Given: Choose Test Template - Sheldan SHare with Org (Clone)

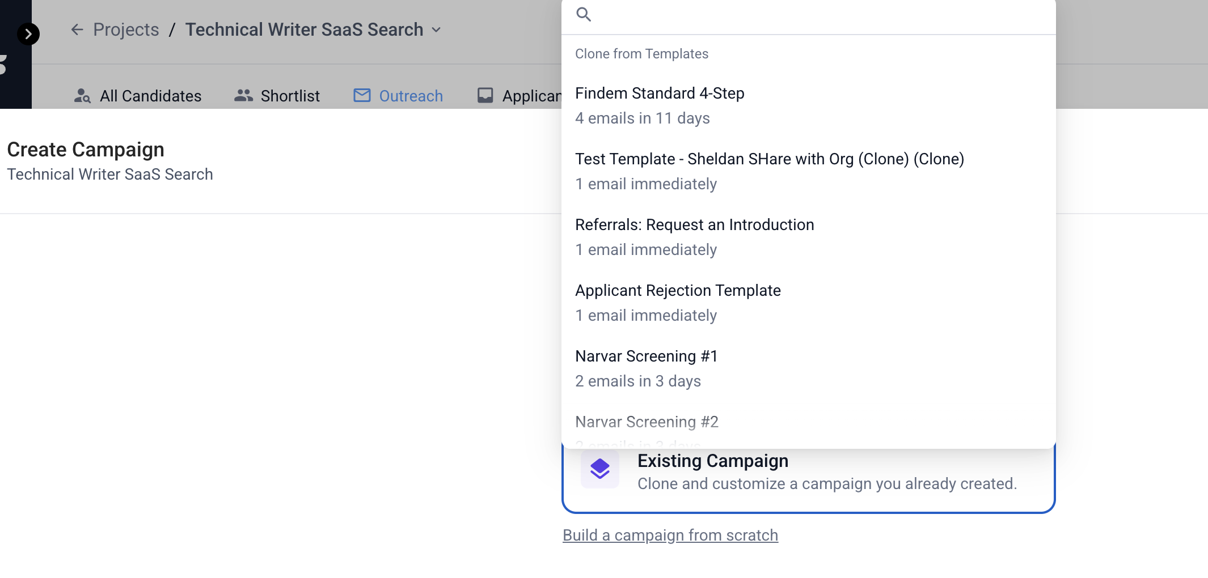Looking at the screenshot, I should [809, 171].
